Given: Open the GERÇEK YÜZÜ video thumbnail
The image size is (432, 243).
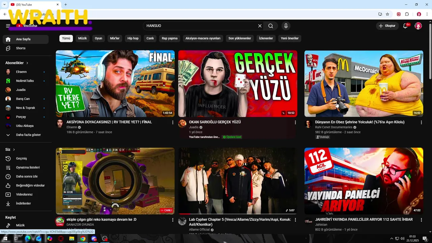Looking at the screenshot, I should (x=238, y=84).
